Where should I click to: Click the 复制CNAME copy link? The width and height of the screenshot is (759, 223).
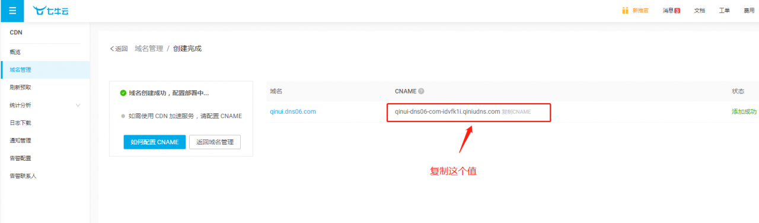point(516,111)
